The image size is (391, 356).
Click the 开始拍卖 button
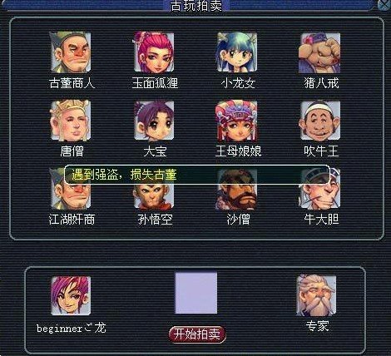197,334
